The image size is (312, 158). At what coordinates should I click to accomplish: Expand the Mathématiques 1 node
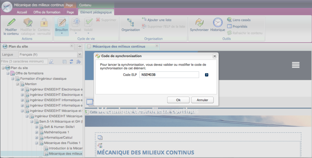(x=36, y=132)
